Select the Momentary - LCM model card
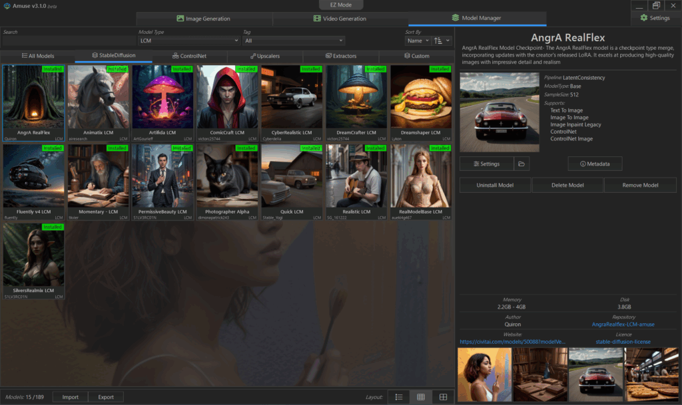The width and height of the screenshot is (682, 405). [99, 182]
